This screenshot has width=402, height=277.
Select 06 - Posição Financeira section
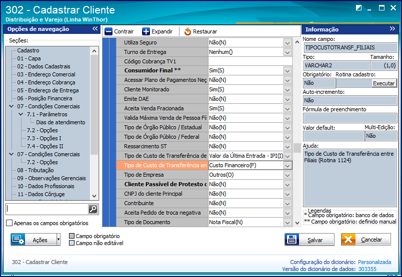click(44, 98)
